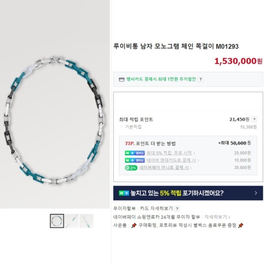The width and height of the screenshot is (264, 264).
Task: Open the 네이버 현대카드로 결제 시 link
Action: click(x=172, y=160)
